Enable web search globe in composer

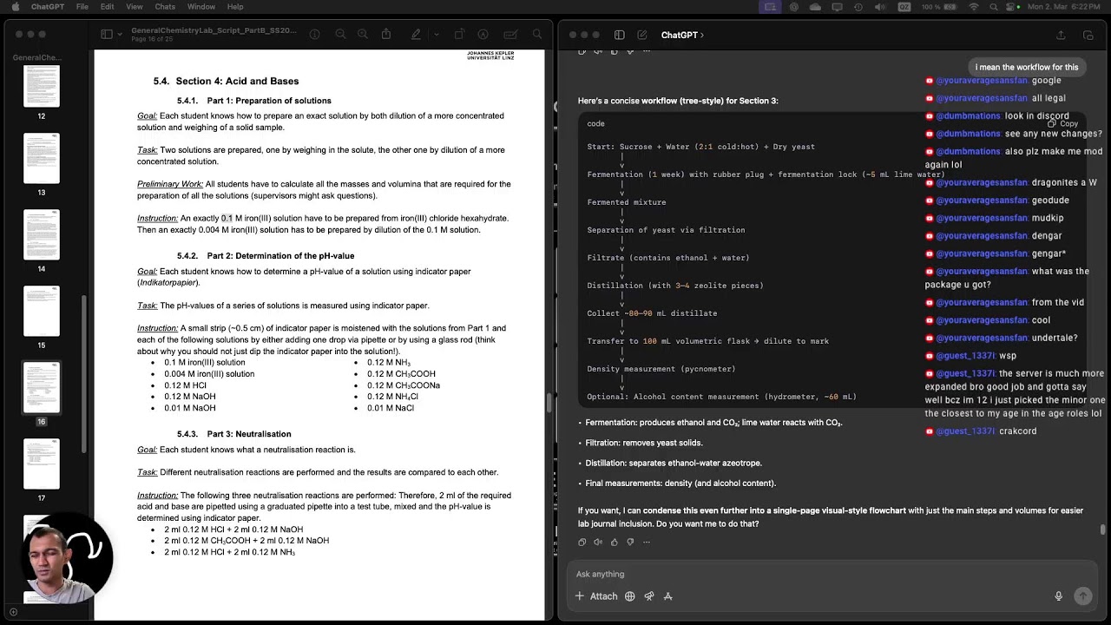point(630,596)
